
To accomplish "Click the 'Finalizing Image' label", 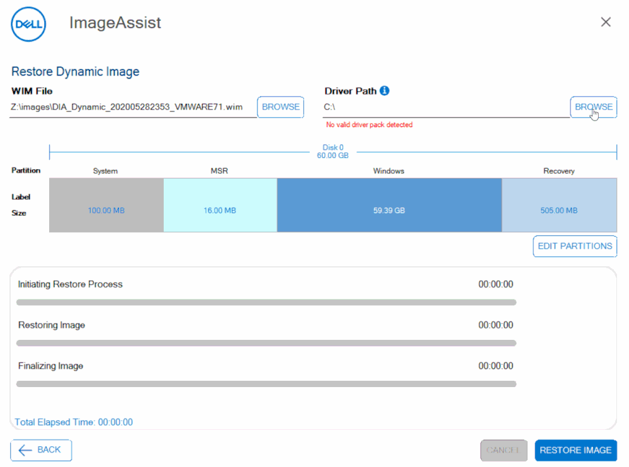I will click(50, 366).
